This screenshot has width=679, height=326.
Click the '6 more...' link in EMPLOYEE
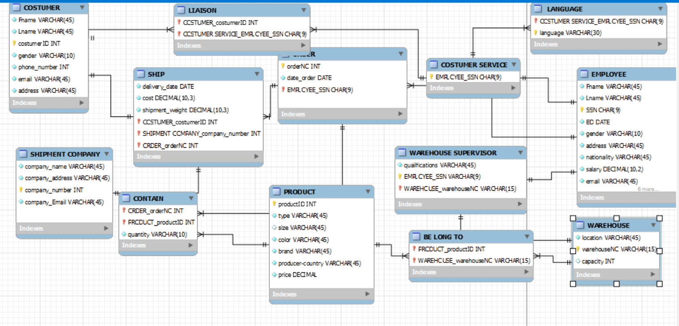(x=648, y=189)
